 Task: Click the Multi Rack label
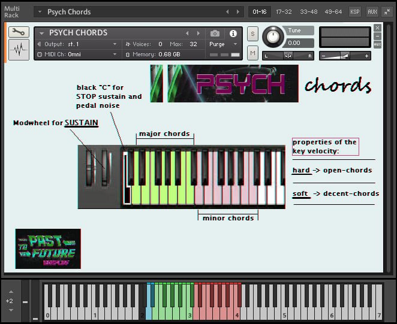11,12
